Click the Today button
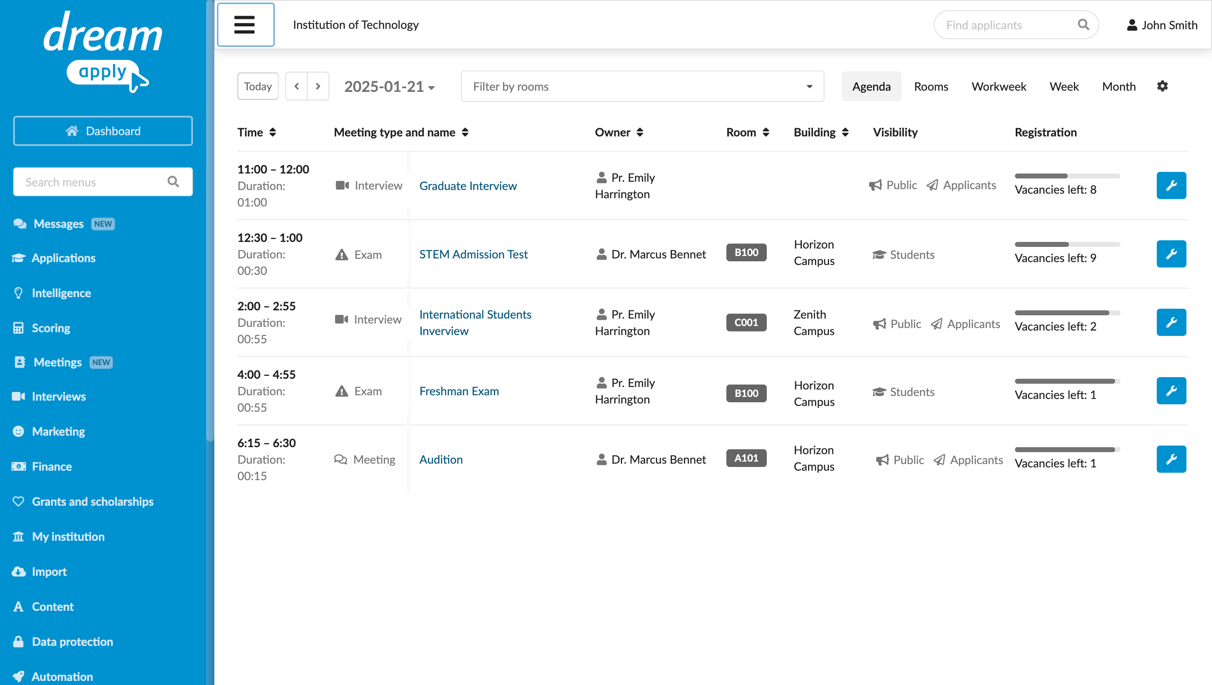This screenshot has height=685, width=1212. tap(258, 86)
